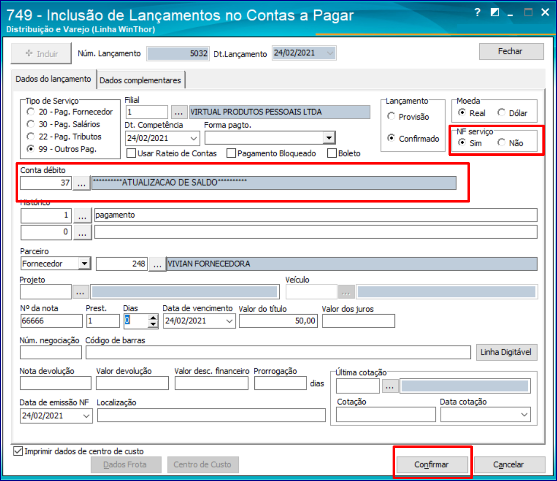This screenshot has width=557, height=481.
Task: Decrease Dias value with down arrow
Action: pos(153,324)
